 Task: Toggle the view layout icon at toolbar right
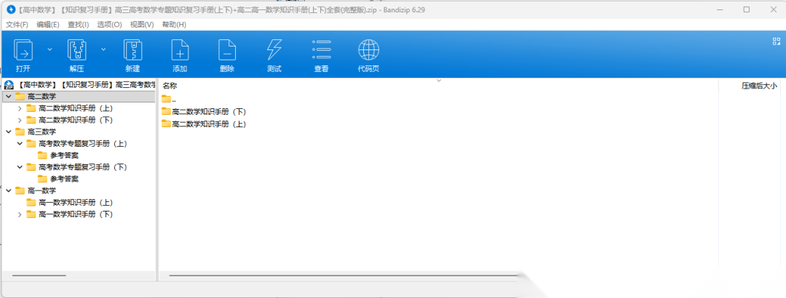coord(776,41)
